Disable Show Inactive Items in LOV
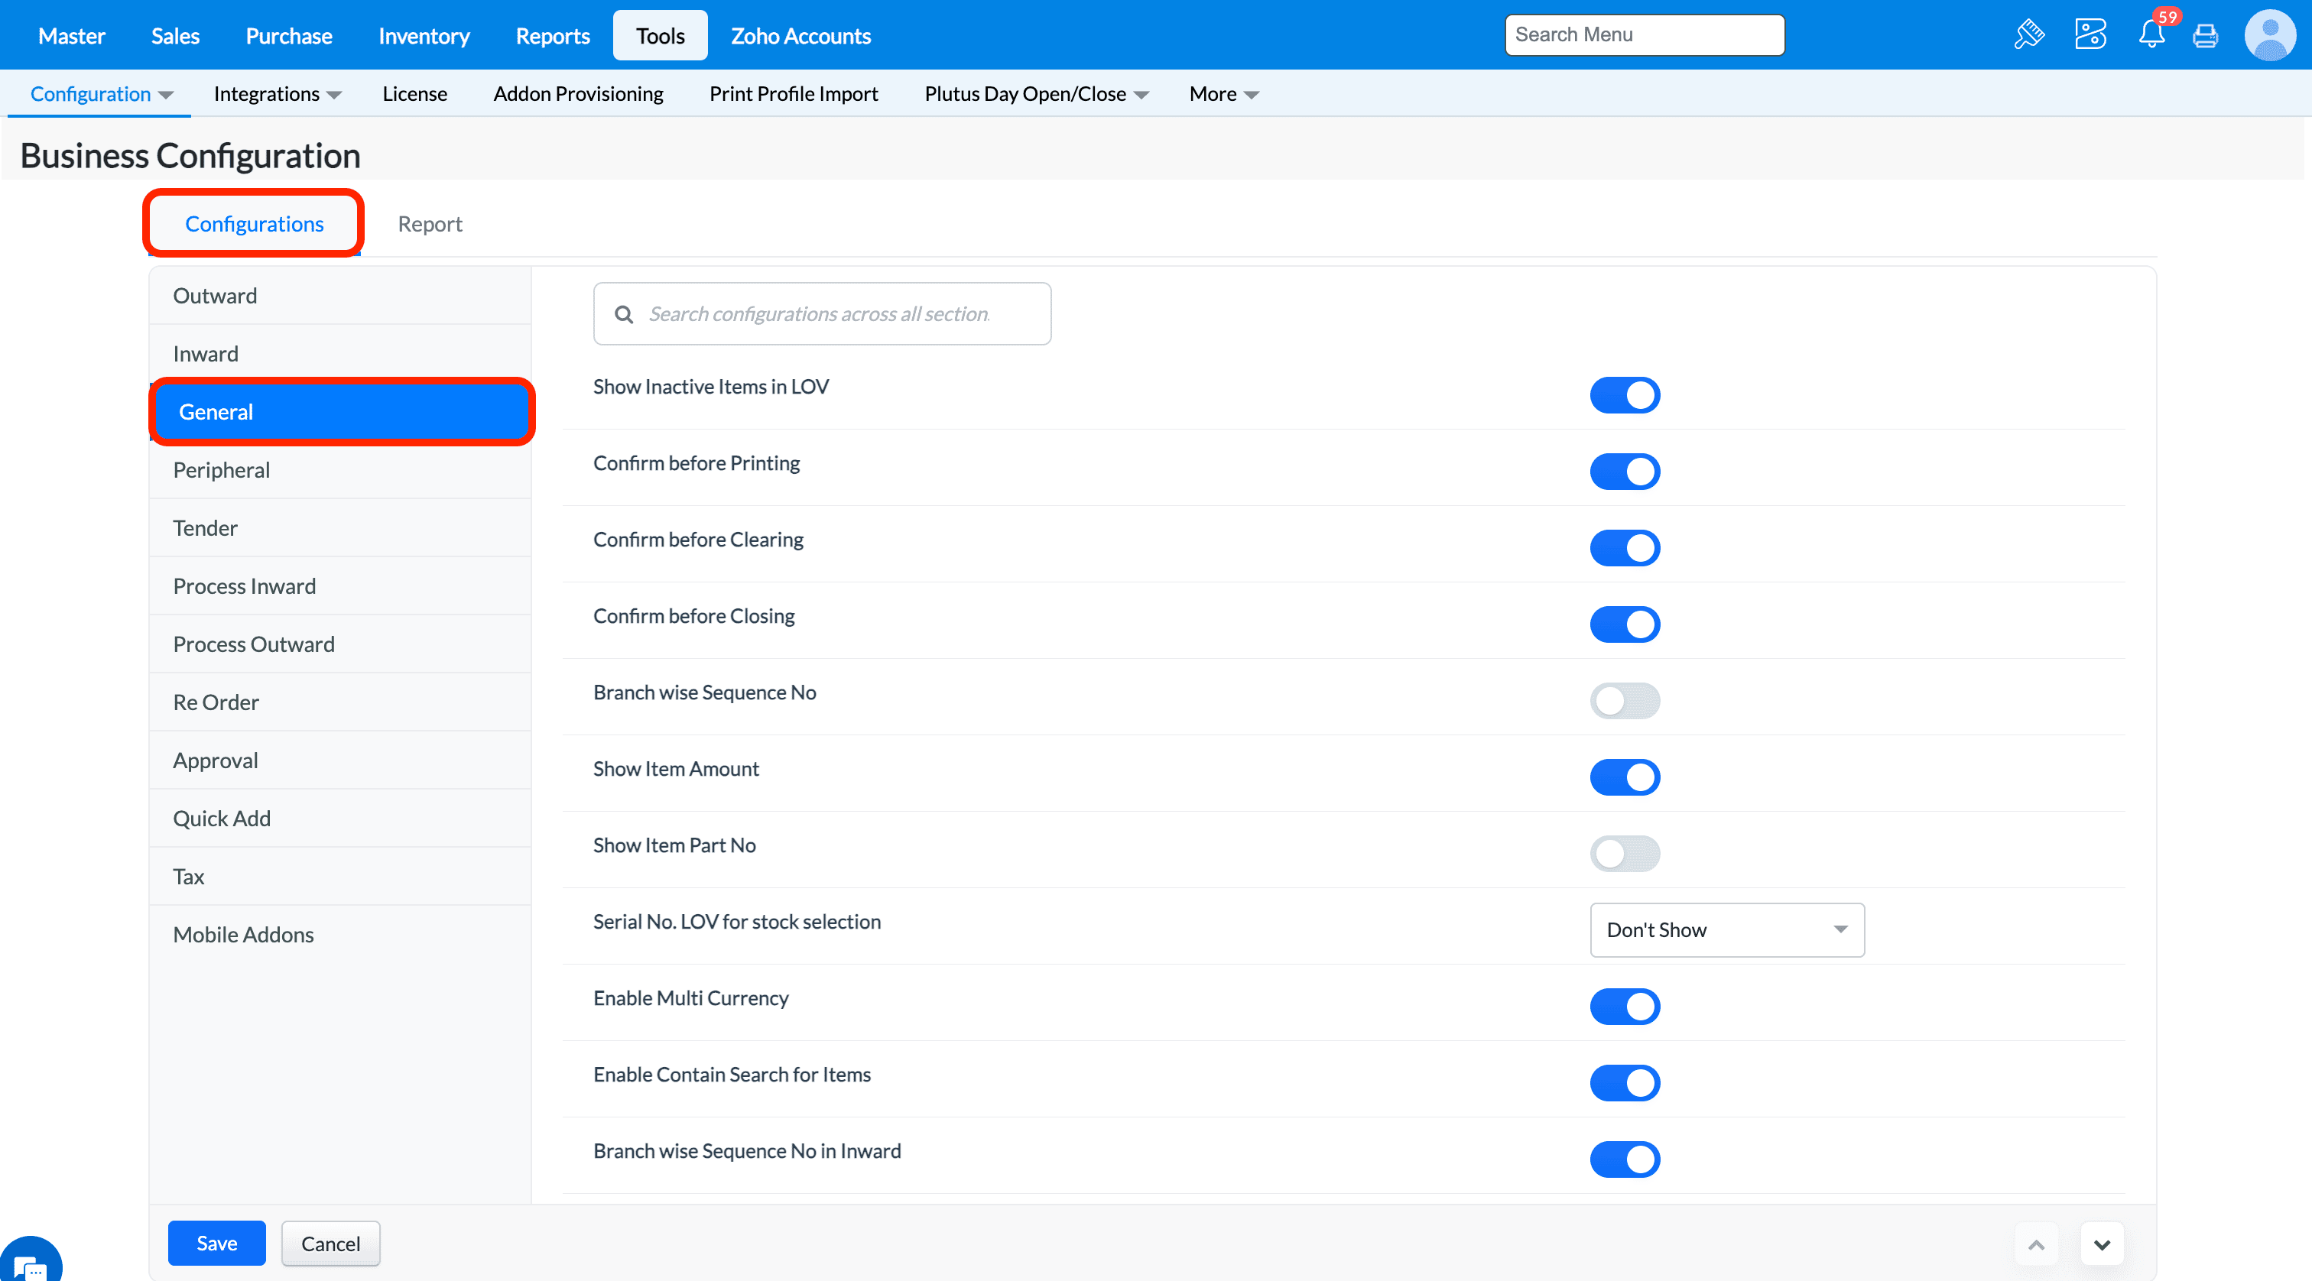2312x1281 pixels. point(1624,394)
